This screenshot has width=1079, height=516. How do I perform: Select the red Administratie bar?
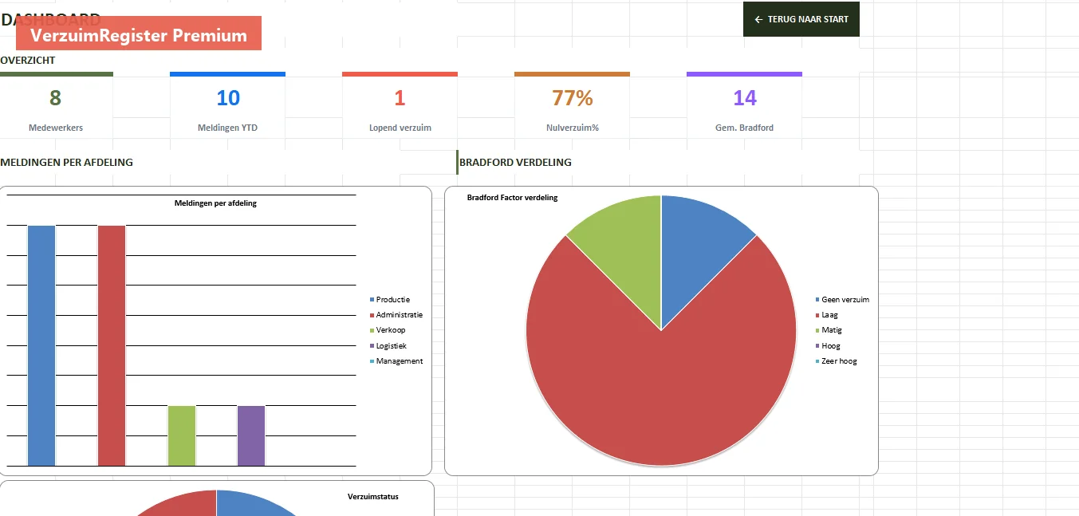[x=112, y=345]
